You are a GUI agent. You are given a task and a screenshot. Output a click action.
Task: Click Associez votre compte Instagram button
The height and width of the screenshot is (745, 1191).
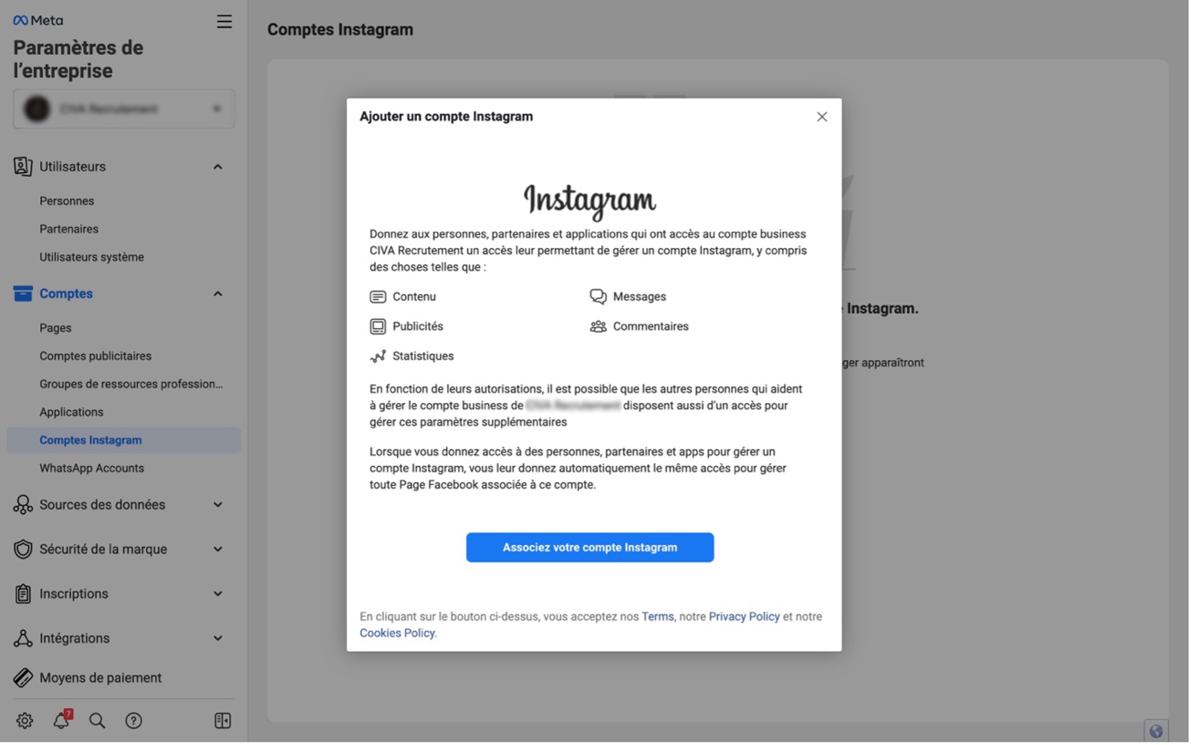pyautogui.click(x=591, y=548)
